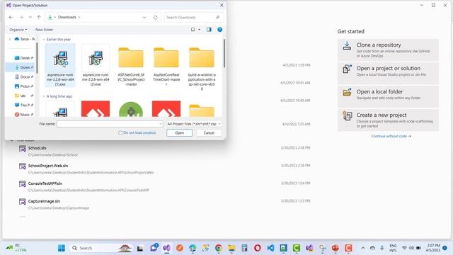Go back in the file dialog
The image size is (453, 255).
pos(11,17)
